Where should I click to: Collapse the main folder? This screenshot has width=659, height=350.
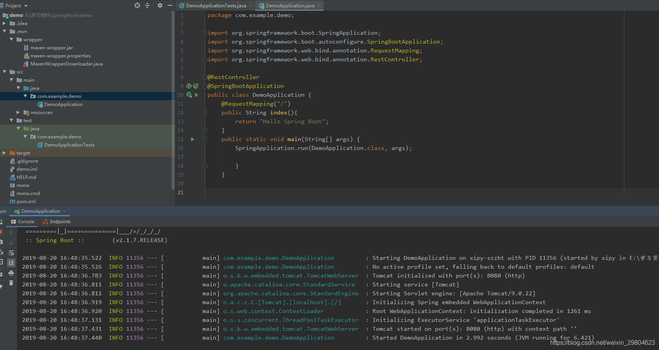tap(11, 80)
